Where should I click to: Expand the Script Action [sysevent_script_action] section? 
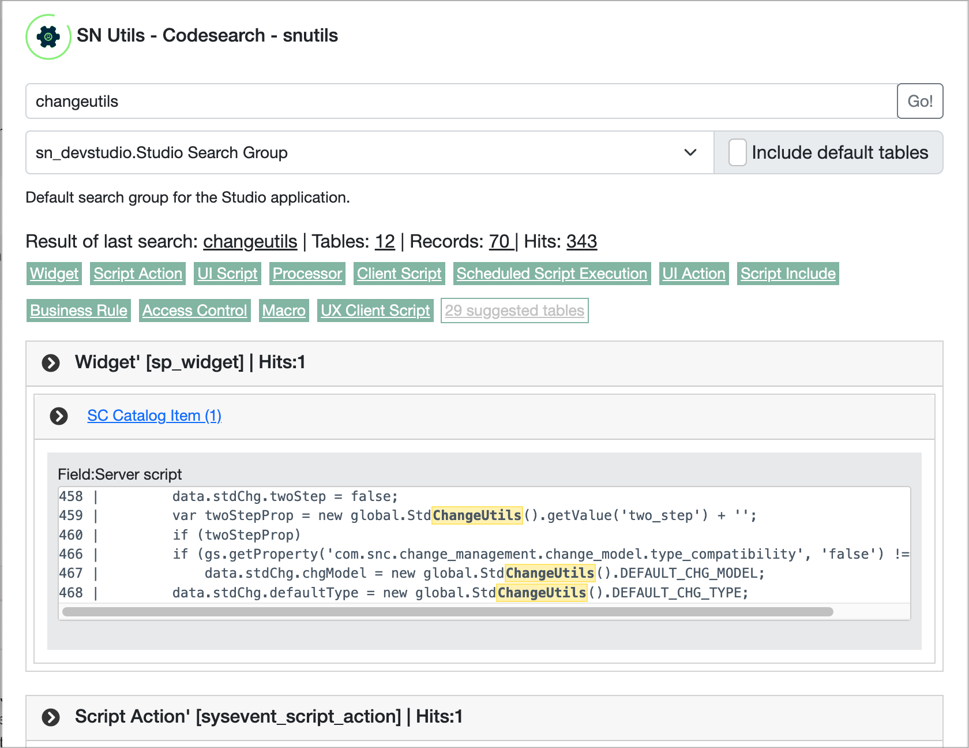point(51,717)
